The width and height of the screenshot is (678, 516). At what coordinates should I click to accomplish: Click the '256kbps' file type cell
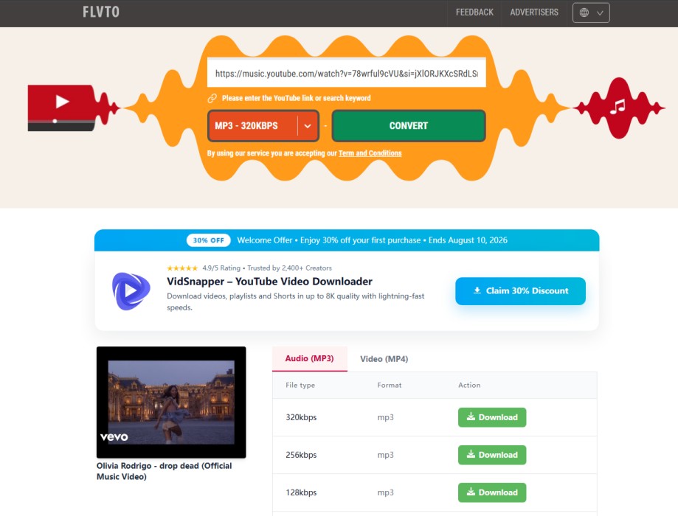pos(301,455)
